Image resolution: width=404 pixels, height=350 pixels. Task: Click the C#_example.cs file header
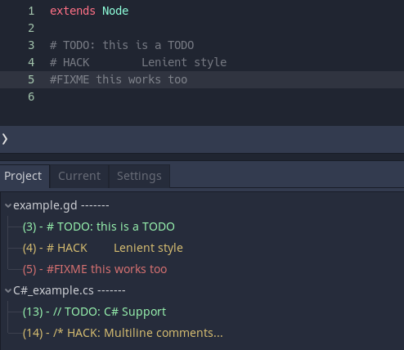click(70, 290)
